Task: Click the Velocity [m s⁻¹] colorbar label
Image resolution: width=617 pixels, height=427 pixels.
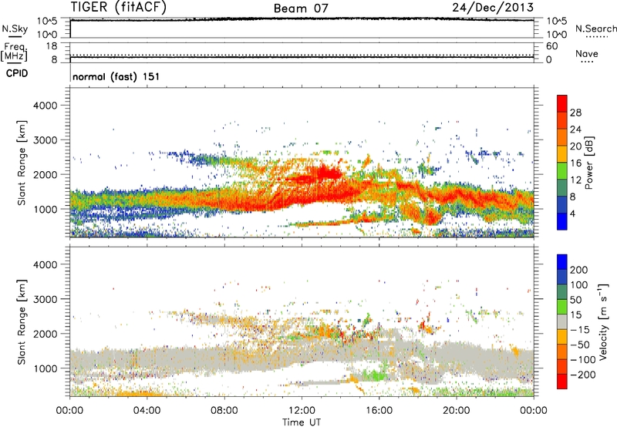Action: point(603,321)
